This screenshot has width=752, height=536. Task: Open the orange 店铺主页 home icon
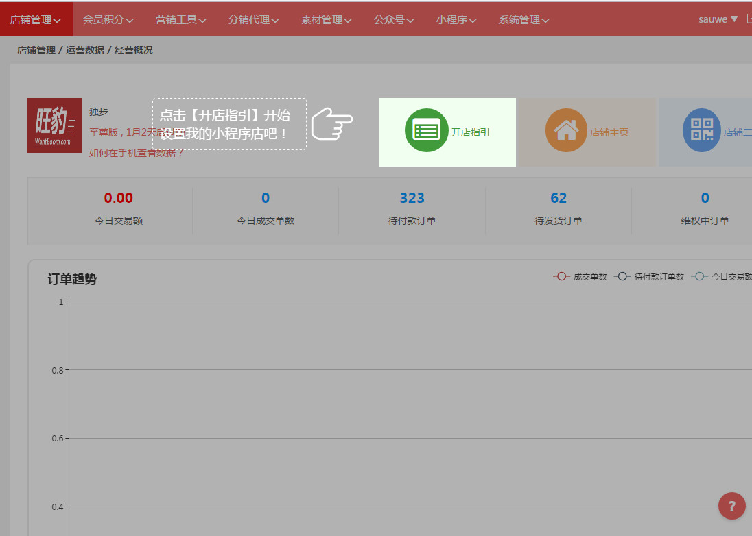[566, 130]
